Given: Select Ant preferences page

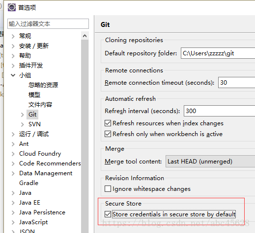Looking at the screenshot, I should point(24,144).
